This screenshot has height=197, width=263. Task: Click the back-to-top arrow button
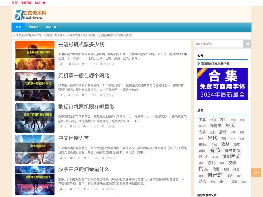pyautogui.click(x=256, y=173)
